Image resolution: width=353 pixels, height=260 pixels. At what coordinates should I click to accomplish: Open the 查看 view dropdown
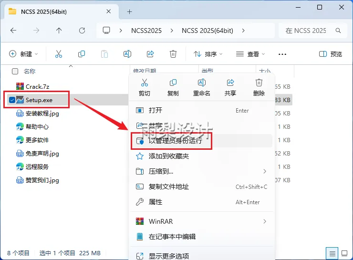pyautogui.click(x=250, y=54)
